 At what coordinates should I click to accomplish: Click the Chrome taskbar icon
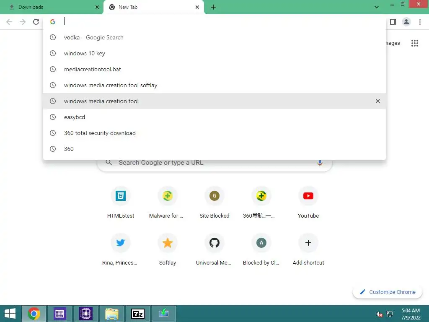coord(34,314)
